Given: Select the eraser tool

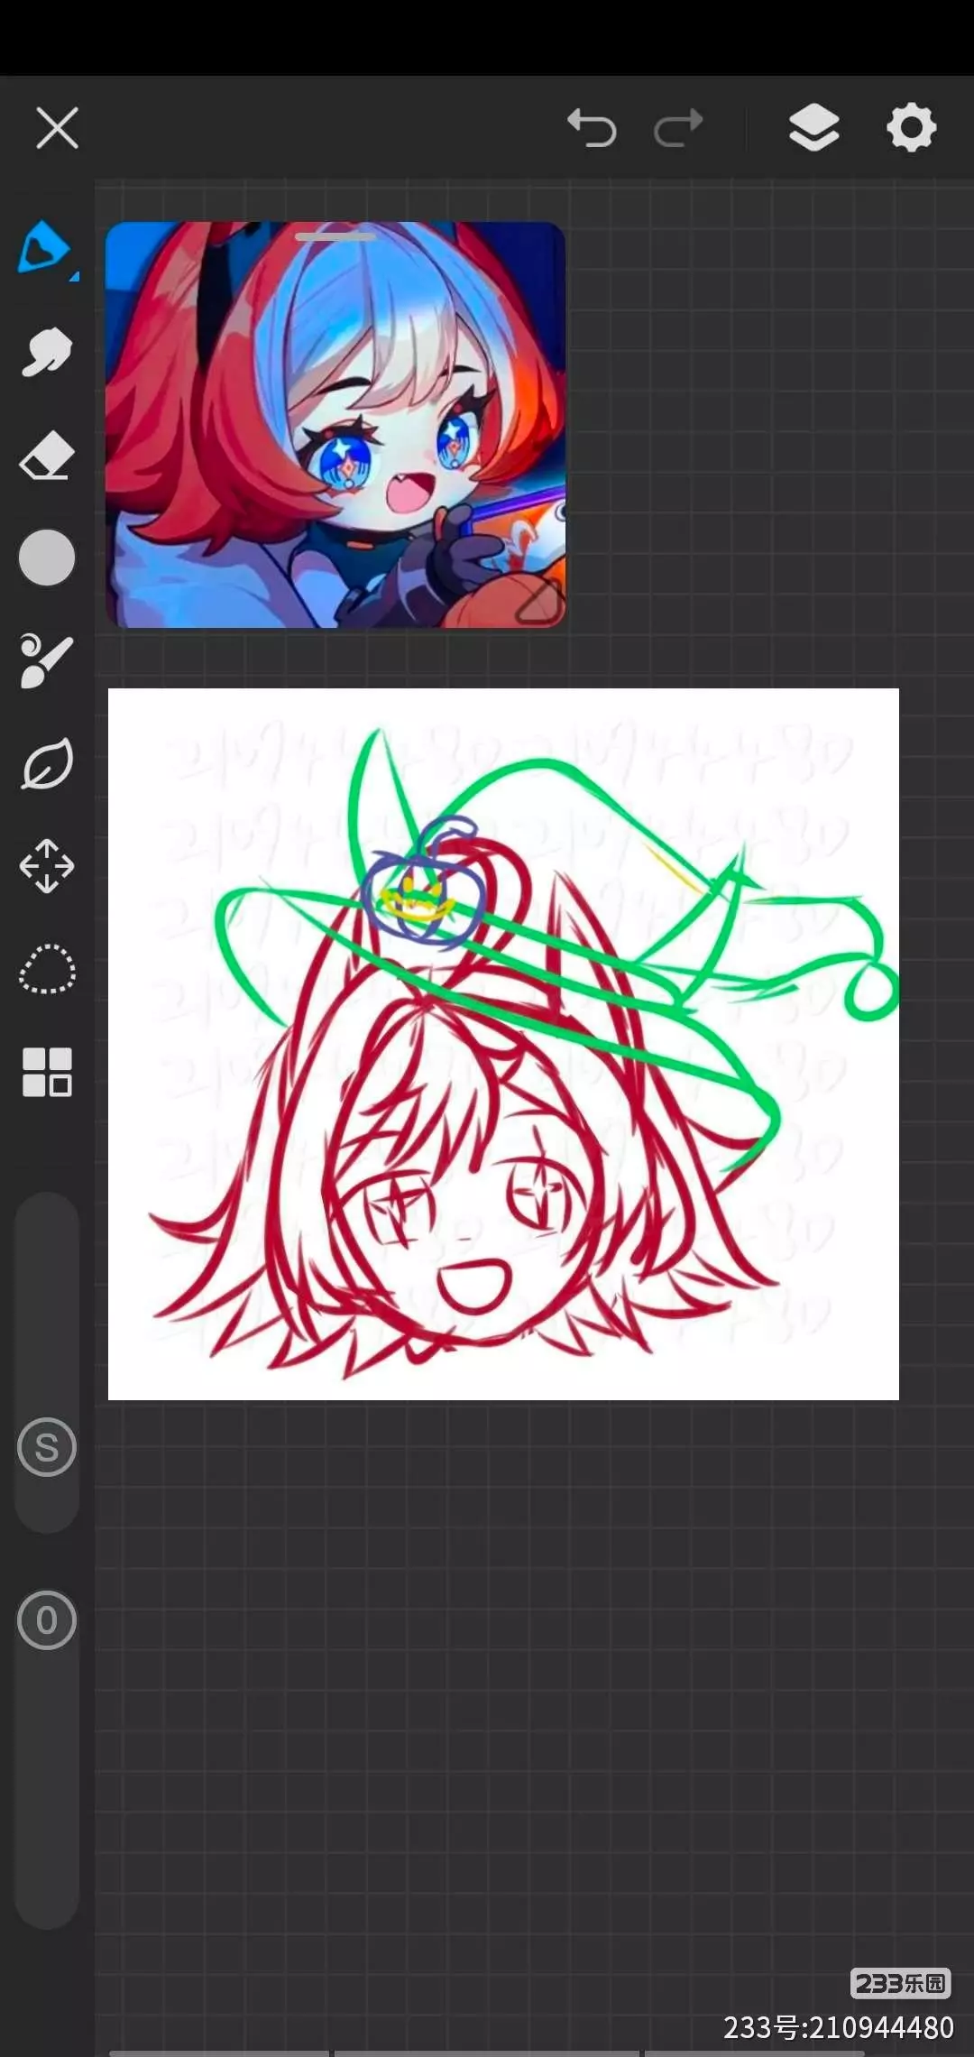Looking at the screenshot, I should 47,455.
